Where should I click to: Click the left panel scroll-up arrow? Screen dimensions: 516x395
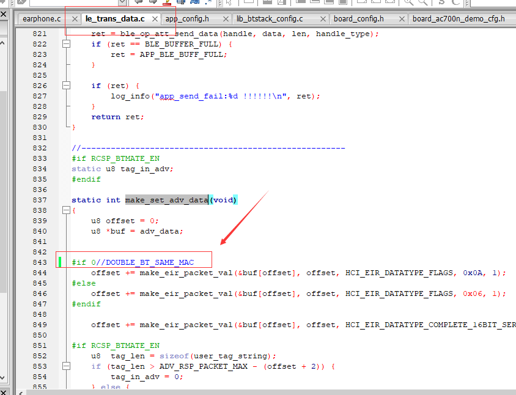click(2, 43)
